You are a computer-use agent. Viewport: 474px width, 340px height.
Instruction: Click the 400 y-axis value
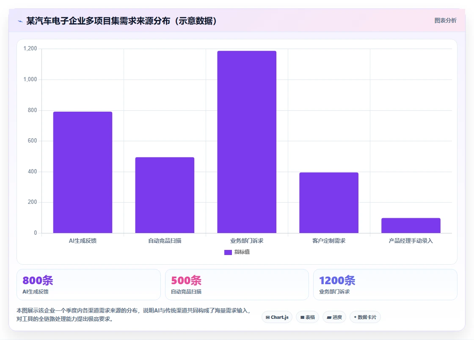[x=32, y=172]
